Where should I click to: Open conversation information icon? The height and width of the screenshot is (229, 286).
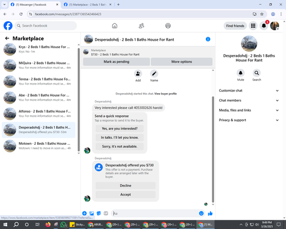208,39
